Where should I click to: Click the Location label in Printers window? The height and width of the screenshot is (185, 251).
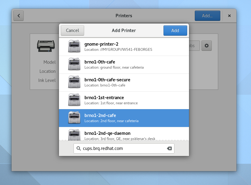click(47, 71)
